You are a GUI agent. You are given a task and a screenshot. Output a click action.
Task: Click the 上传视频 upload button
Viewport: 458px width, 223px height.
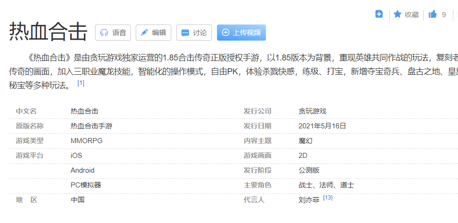(241, 32)
